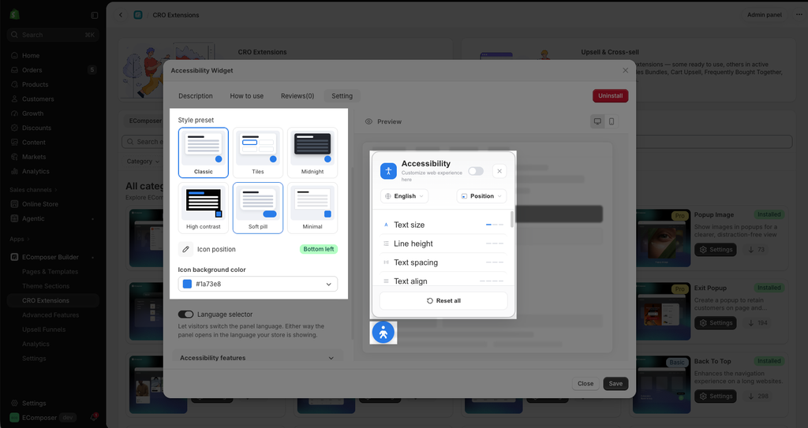The image size is (808, 428).
Task: Switch preview to desktop view
Action: click(x=597, y=121)
